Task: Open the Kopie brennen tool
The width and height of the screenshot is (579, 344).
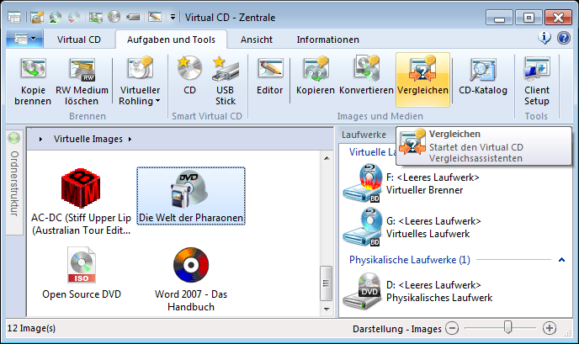Action: (33, 82)
